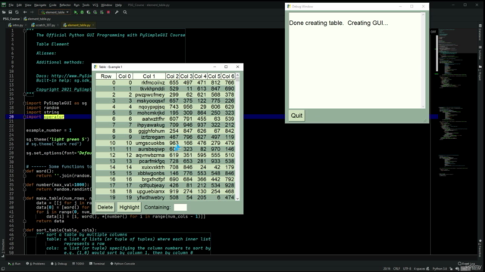Navigate forward with right arrow icon

pos(32,12)
